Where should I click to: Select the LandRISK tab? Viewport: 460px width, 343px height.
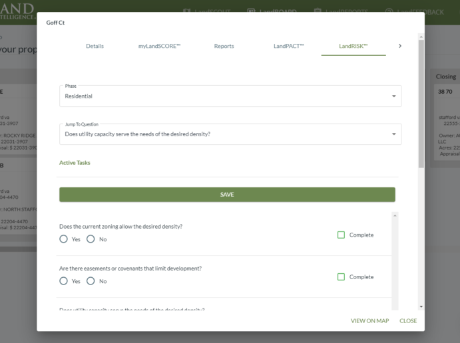[353, 46]
